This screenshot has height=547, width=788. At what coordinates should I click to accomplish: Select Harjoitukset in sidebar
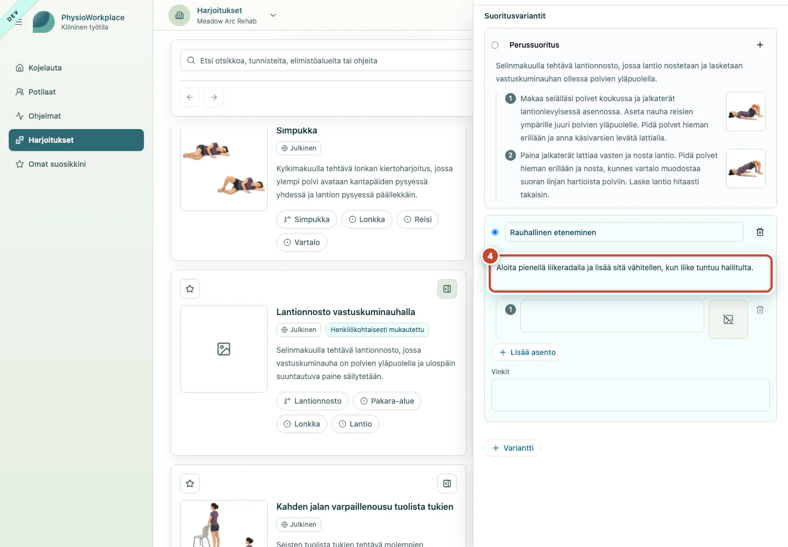tap(76, 140)
